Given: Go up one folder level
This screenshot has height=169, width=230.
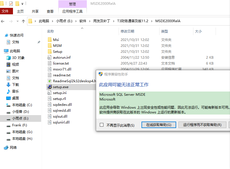Looking at the screenshot, I should pyautogui.click(x=23, y=21).
